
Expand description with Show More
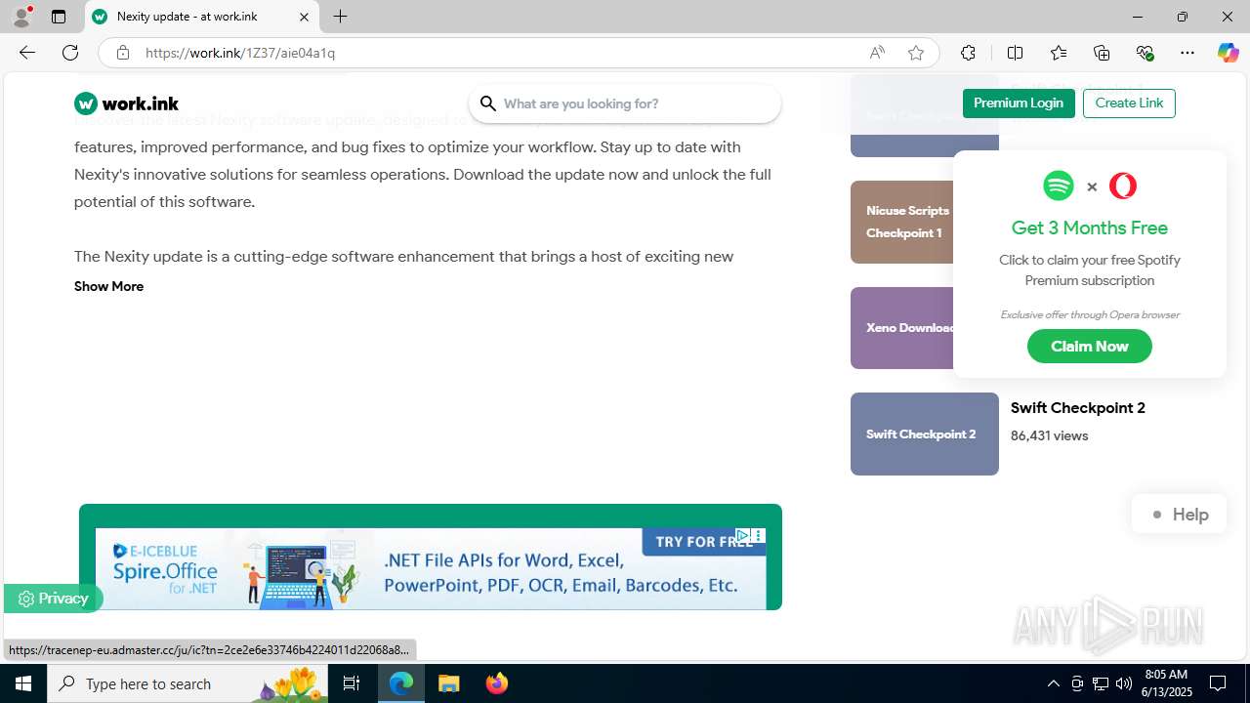[108, 286]
